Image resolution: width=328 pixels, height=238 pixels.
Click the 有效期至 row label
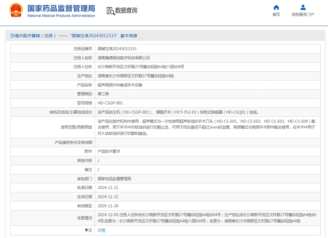coord(84,206)
